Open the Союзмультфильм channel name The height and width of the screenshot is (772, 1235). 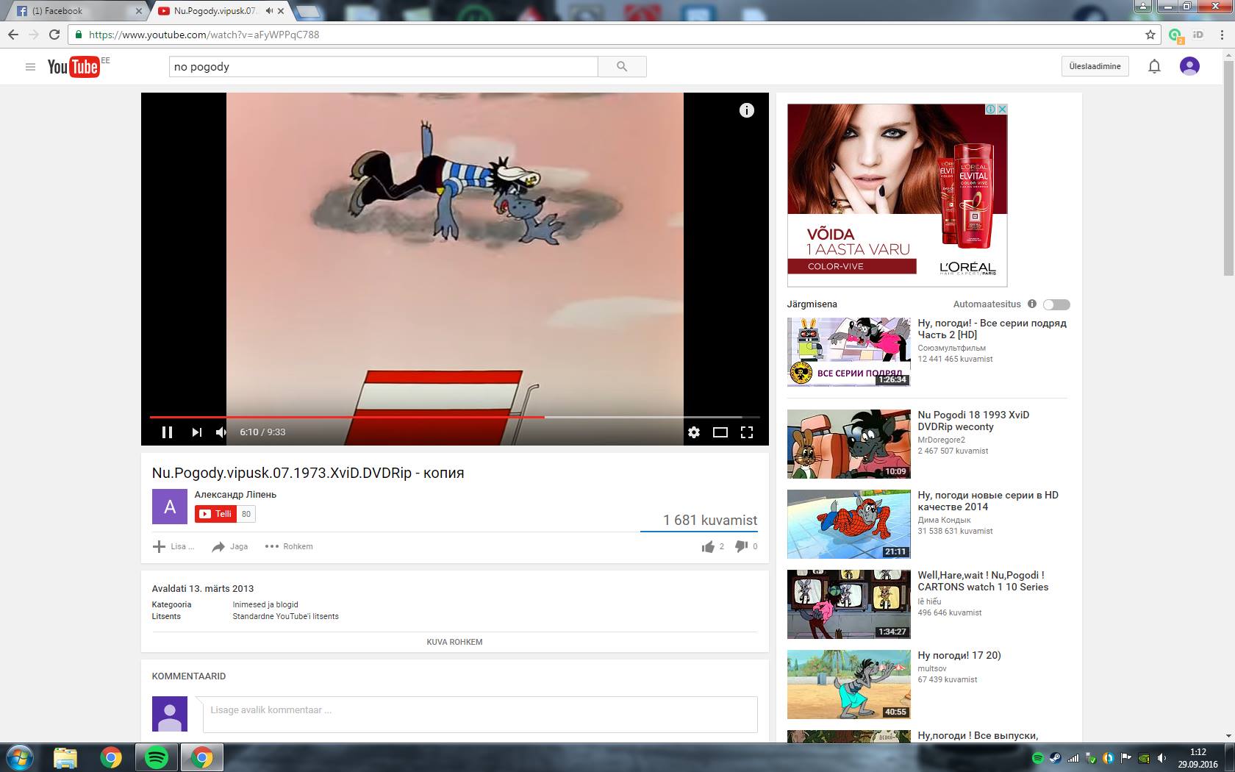951,348
